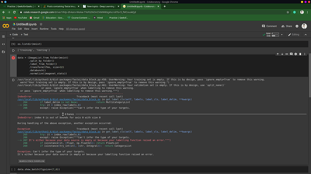Open the Edit menu
This screenshot has height=174, width=311.
pos(20,29)
